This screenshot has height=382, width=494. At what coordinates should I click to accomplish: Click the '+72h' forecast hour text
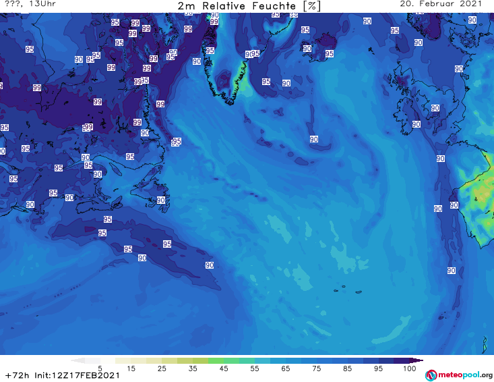point(17,375)
